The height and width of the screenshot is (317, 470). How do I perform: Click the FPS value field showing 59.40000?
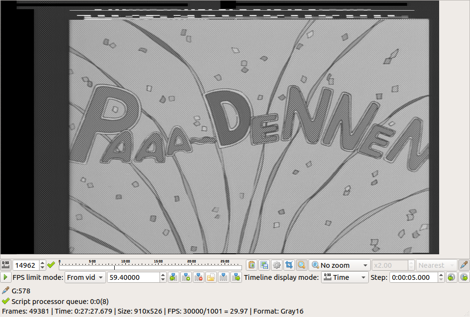point(134,277)
